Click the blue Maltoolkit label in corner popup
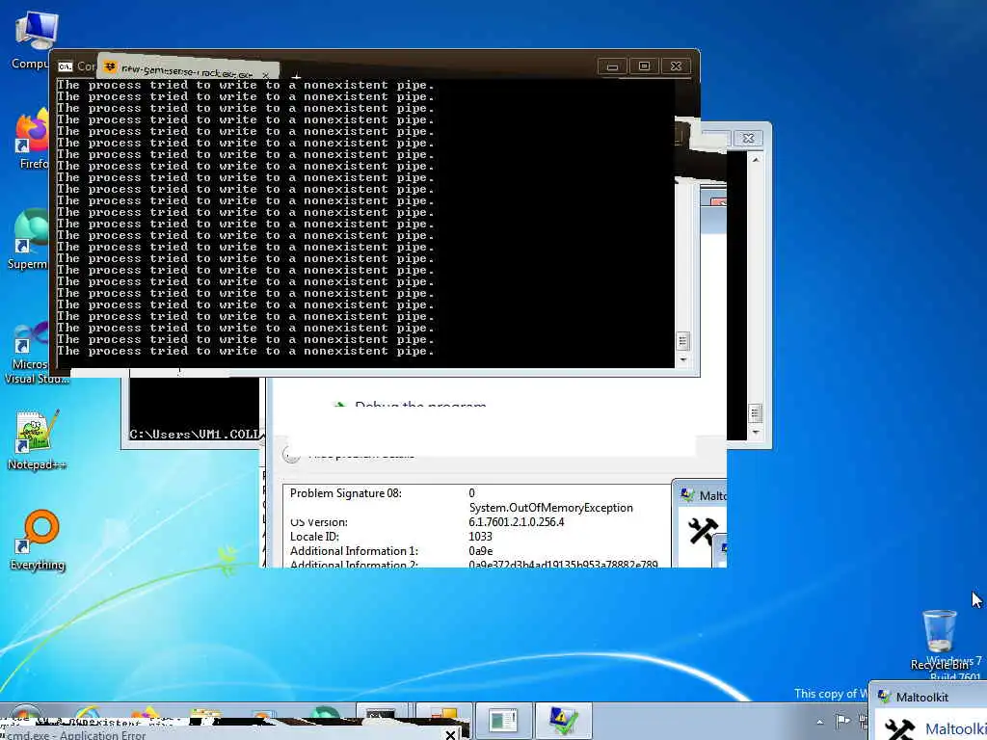 (x=955, y=730)
